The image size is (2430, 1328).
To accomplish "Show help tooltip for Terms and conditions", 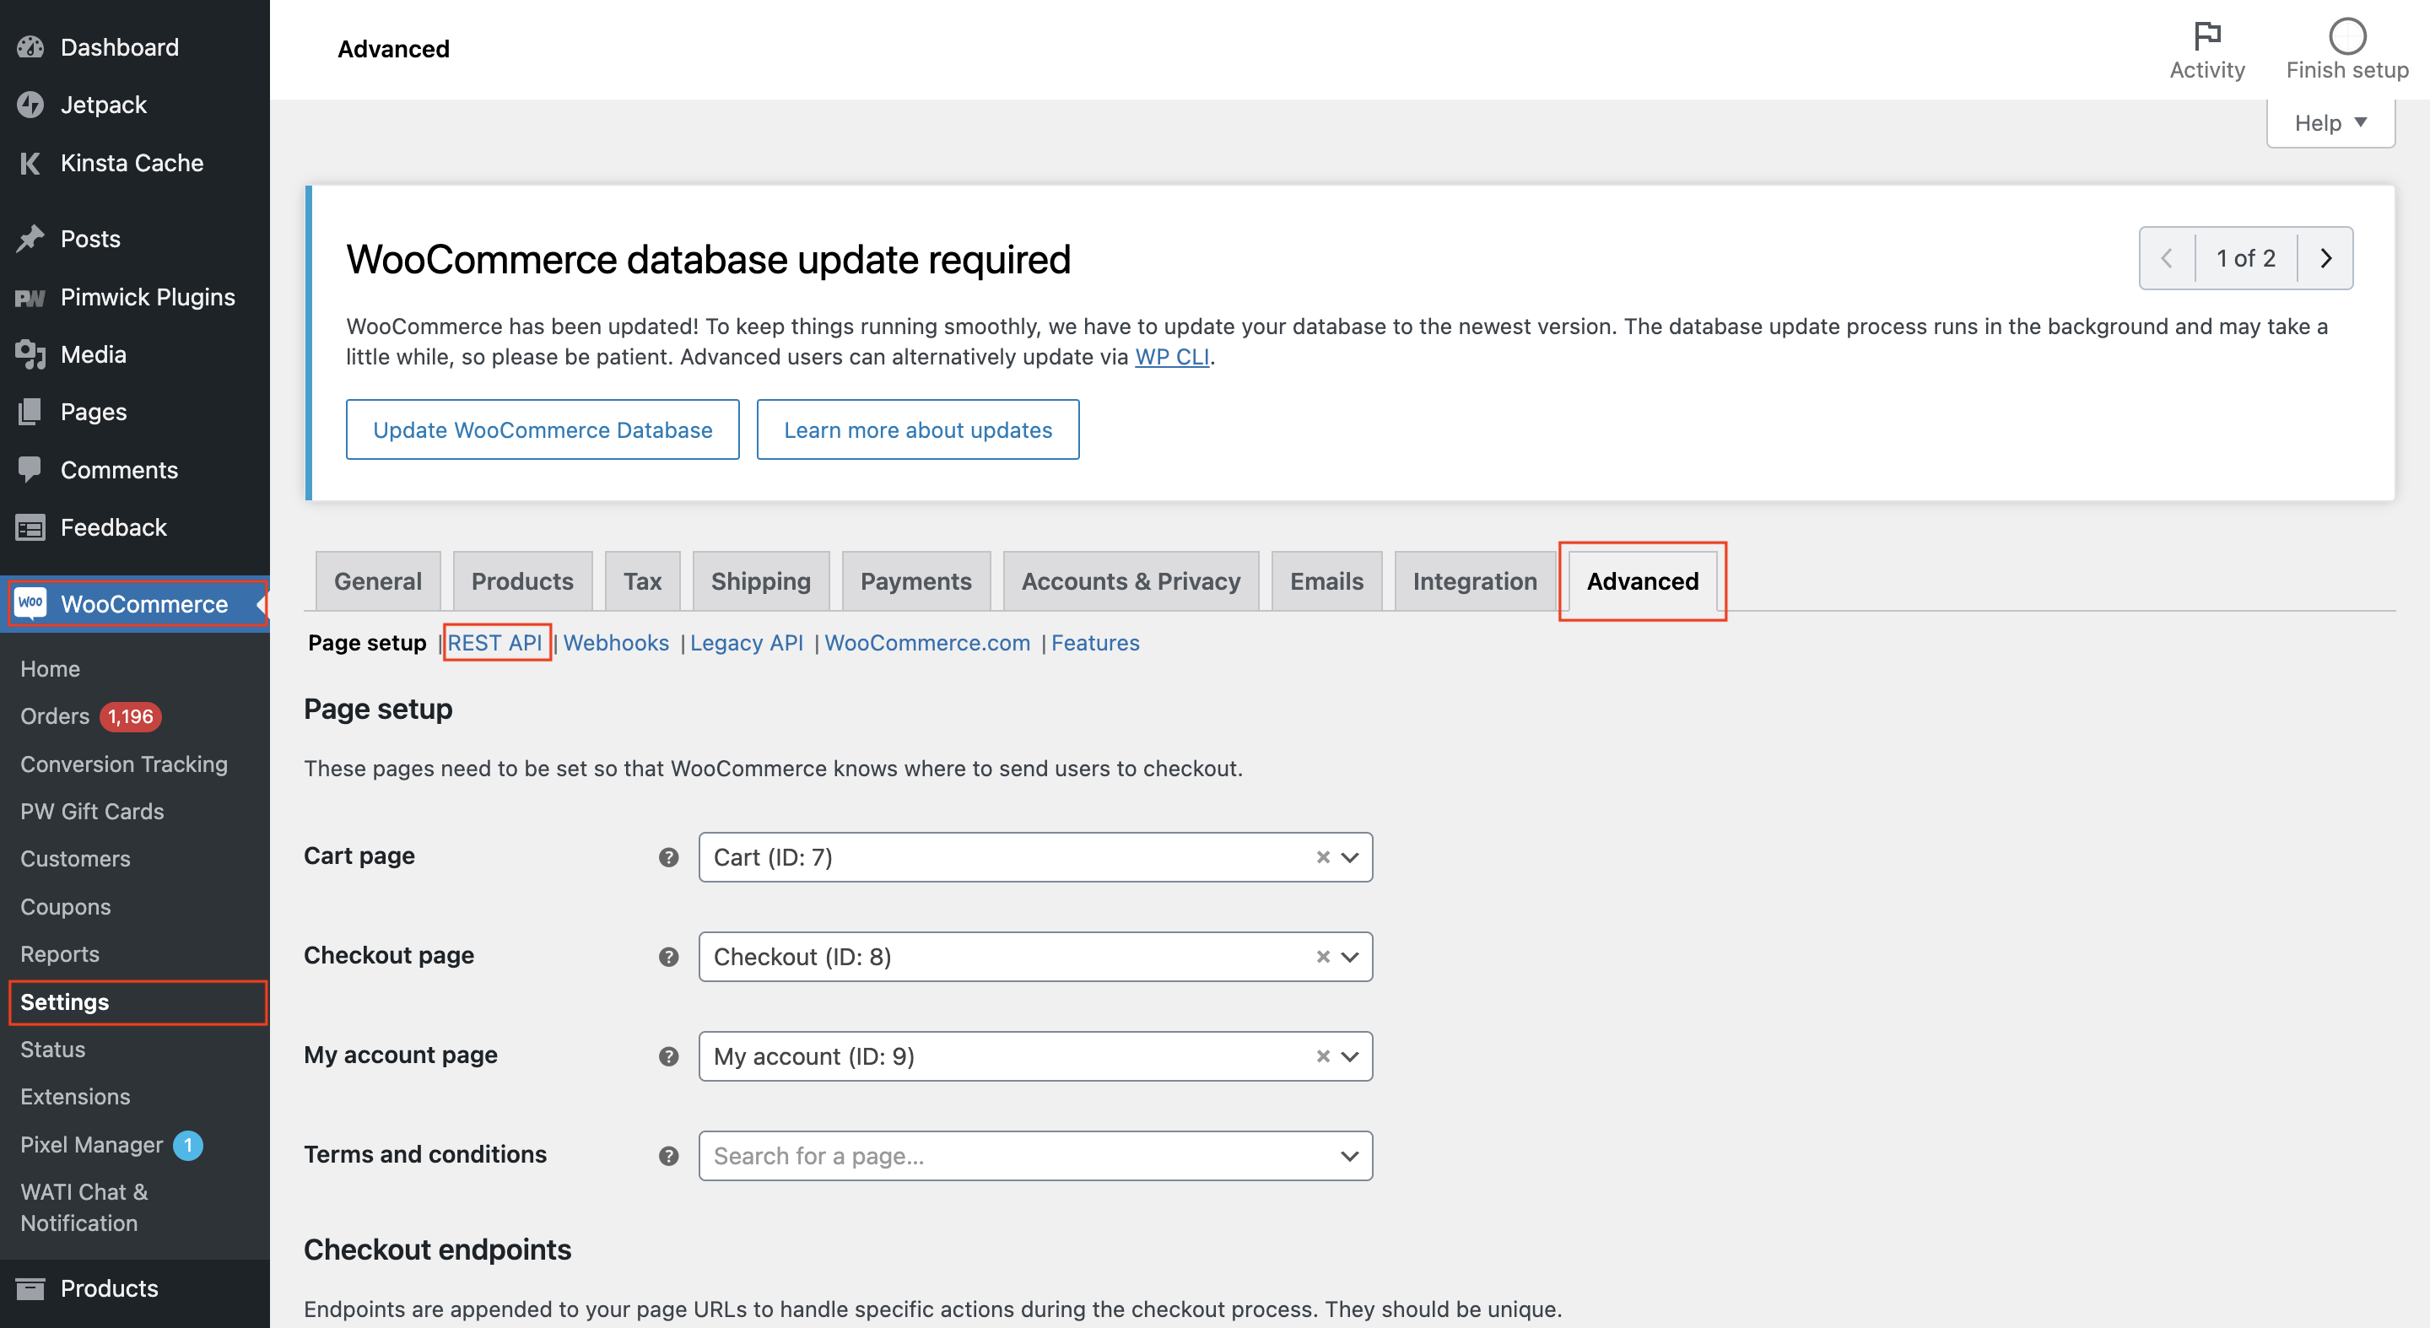I will (x=669, y=1157).
